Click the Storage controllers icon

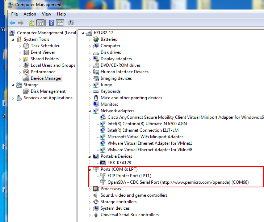tap(96, 202)
